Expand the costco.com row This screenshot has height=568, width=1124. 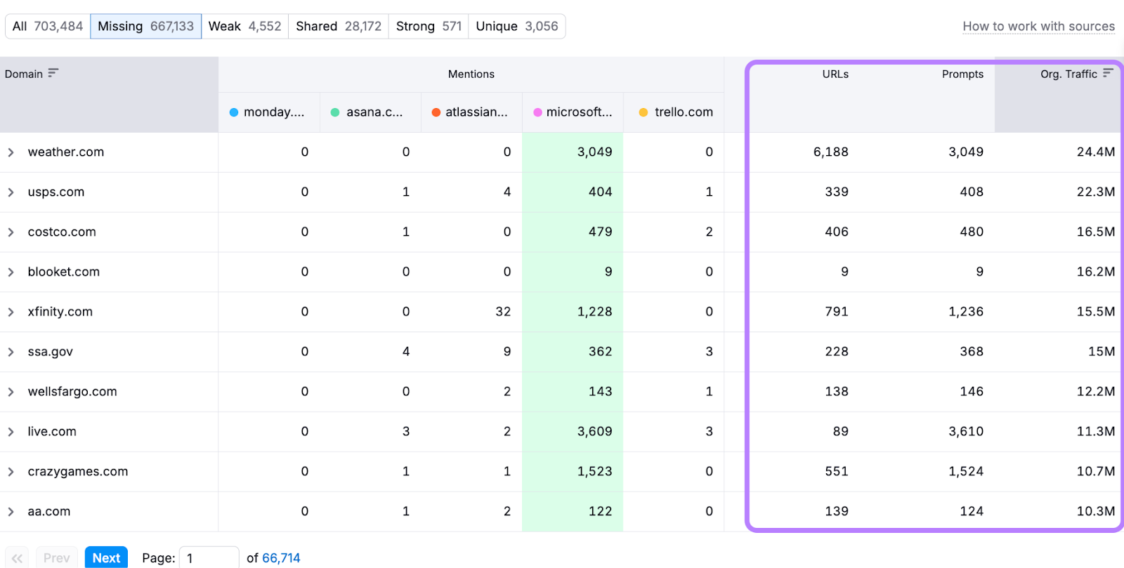pos(11,232)
